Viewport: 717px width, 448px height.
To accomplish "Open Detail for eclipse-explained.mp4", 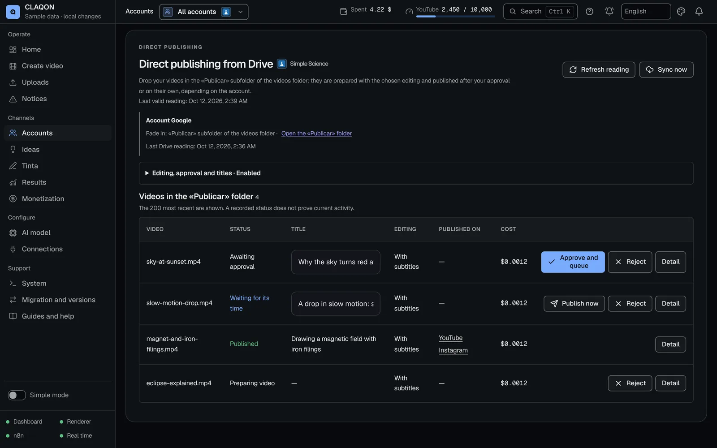I will pos(670,383).
